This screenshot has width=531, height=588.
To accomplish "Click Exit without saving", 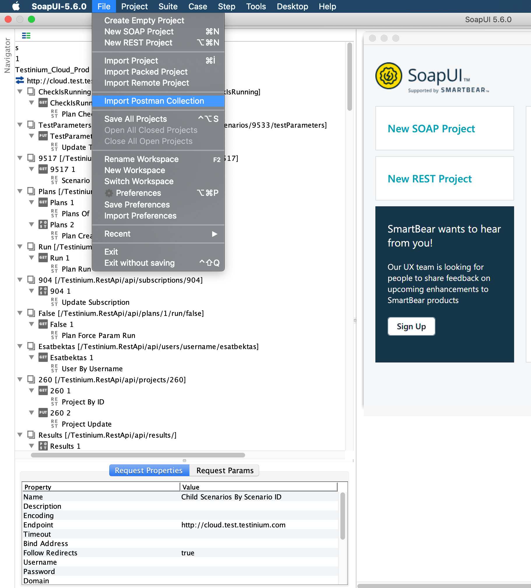I will [x=158, y=263].
